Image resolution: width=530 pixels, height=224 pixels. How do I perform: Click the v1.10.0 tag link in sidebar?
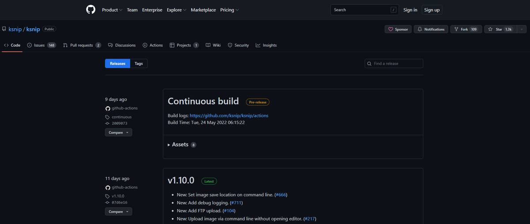coord(118,196)
